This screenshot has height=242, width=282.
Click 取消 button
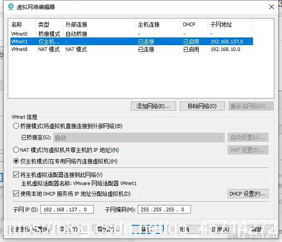184,229
